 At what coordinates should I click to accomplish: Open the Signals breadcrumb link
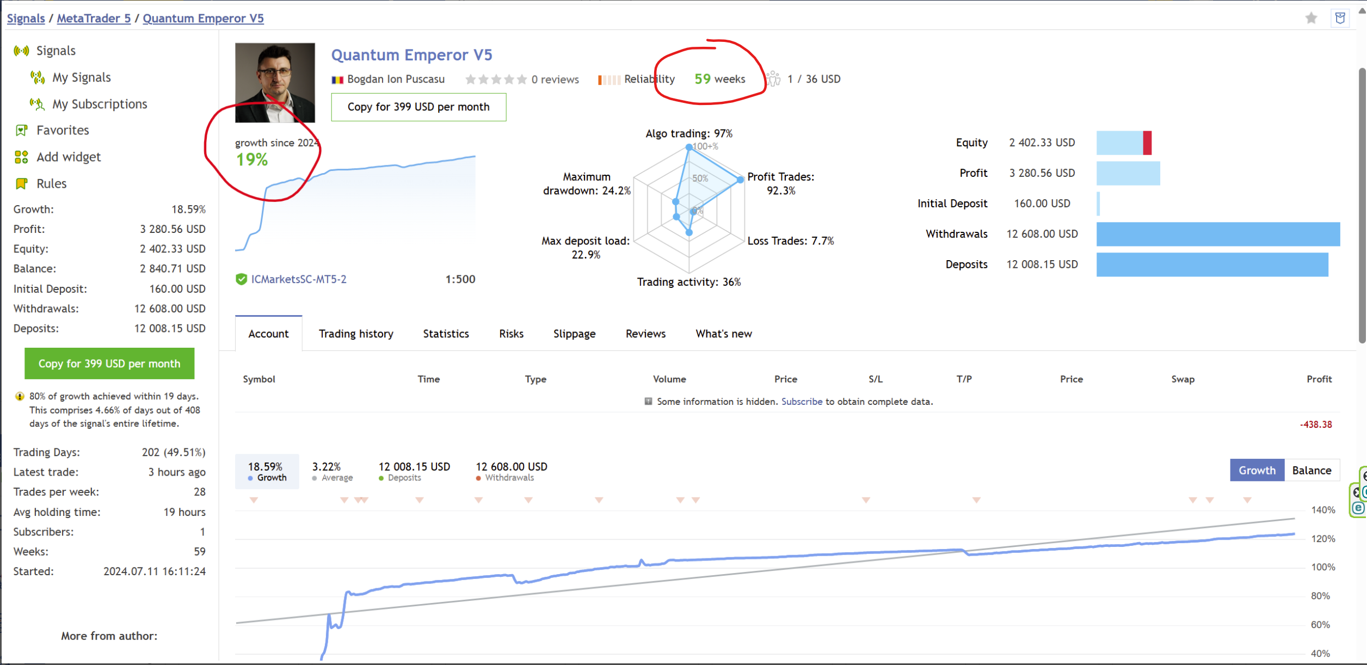26,18
